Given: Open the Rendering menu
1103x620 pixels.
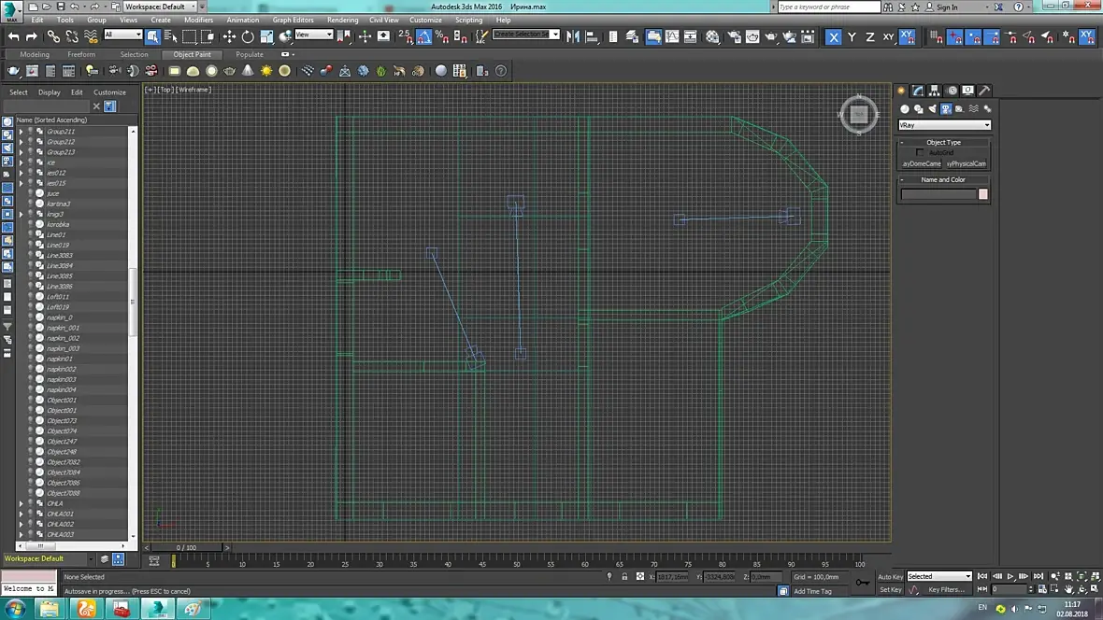Looking at the screenshot, I should point(342,20).
